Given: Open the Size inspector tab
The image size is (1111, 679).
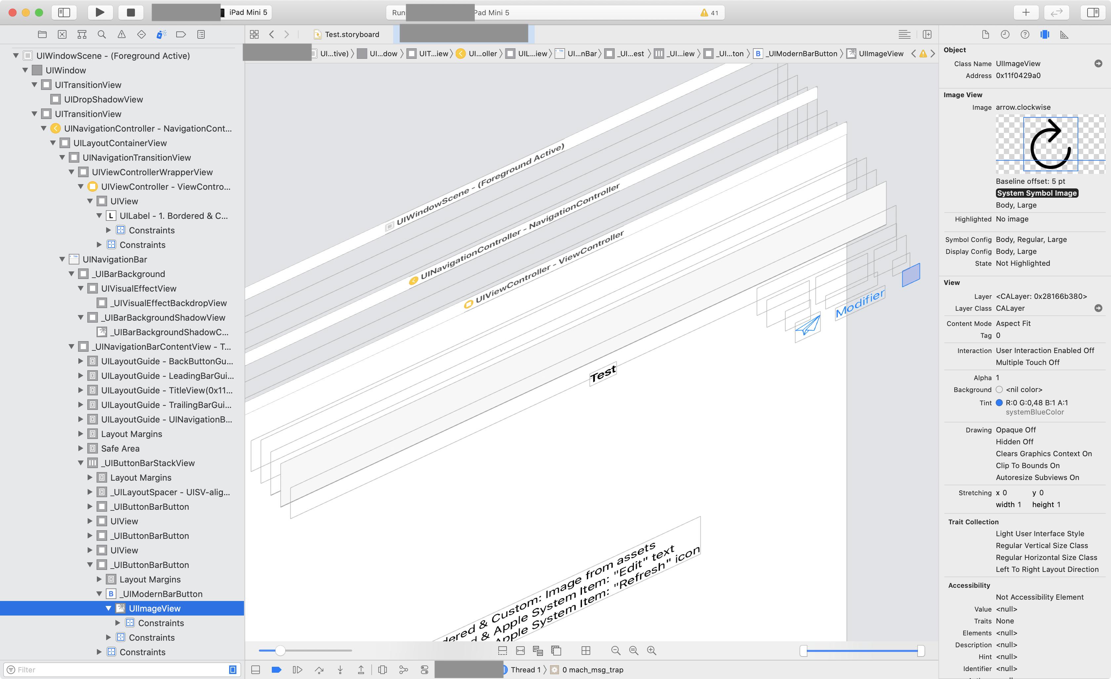Looking at the screenshot, I should [1064, 34].
